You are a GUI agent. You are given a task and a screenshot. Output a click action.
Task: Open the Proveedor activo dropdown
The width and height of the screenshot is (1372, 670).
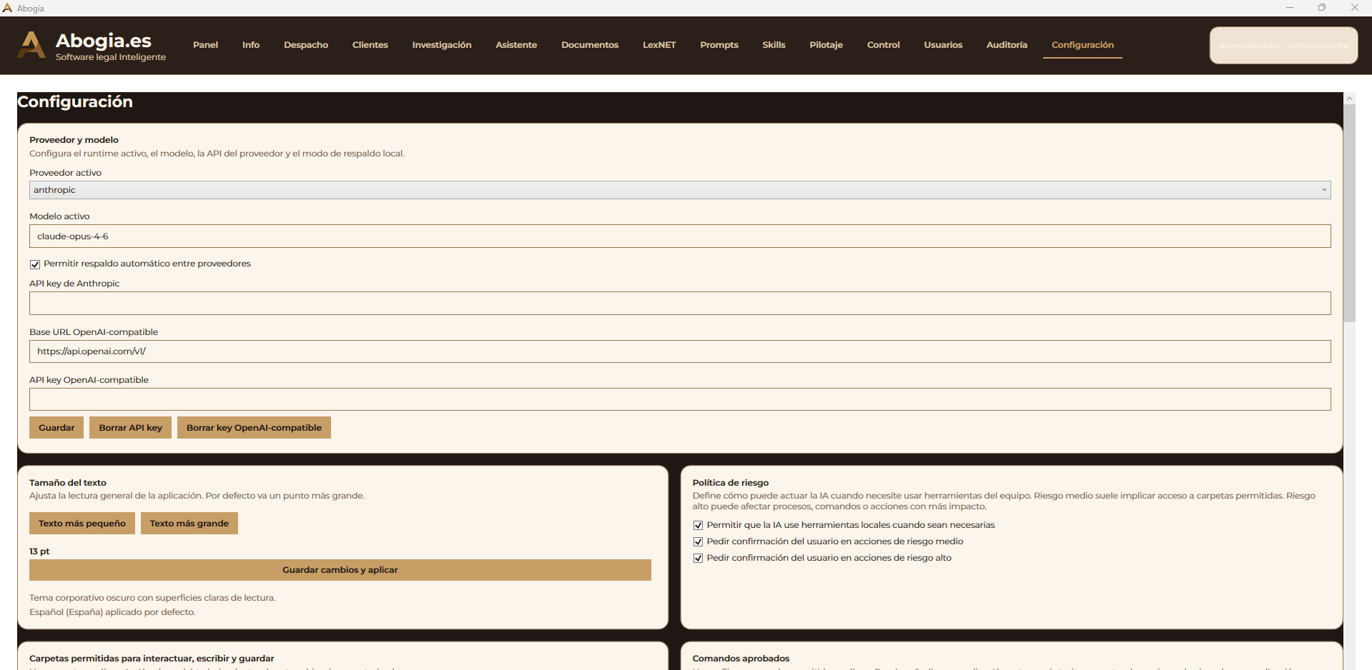[x=679, y=190]
